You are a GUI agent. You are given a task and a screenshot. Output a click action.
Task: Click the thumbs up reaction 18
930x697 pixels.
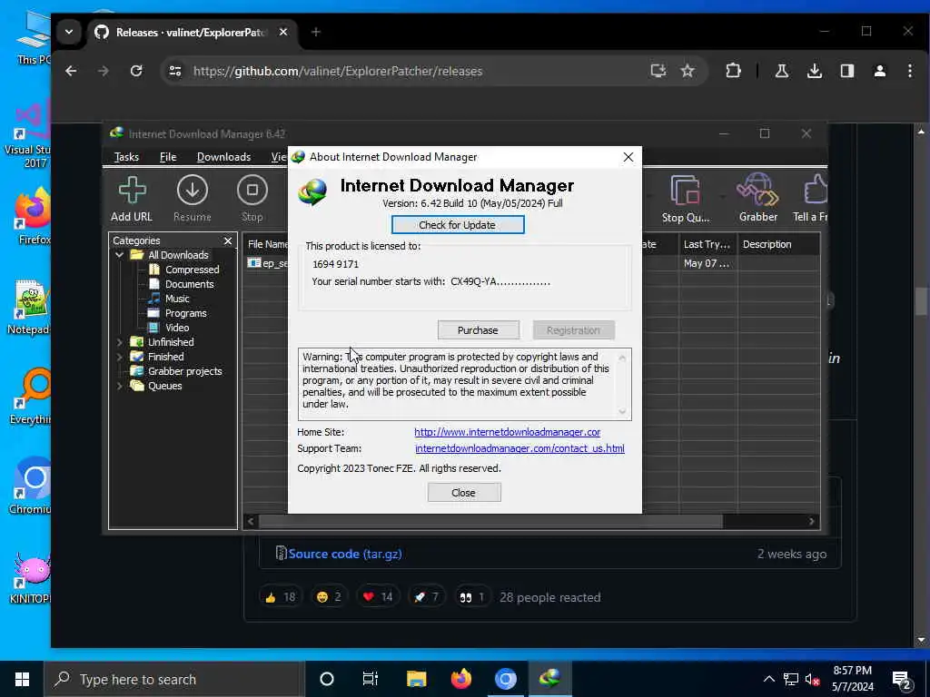(x=280, y=597)
